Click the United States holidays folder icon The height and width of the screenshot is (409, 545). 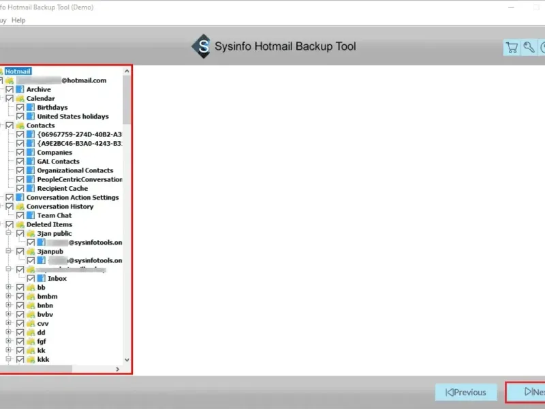31,117
